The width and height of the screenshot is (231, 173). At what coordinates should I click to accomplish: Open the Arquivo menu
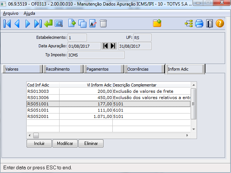[x=11, y=13]
